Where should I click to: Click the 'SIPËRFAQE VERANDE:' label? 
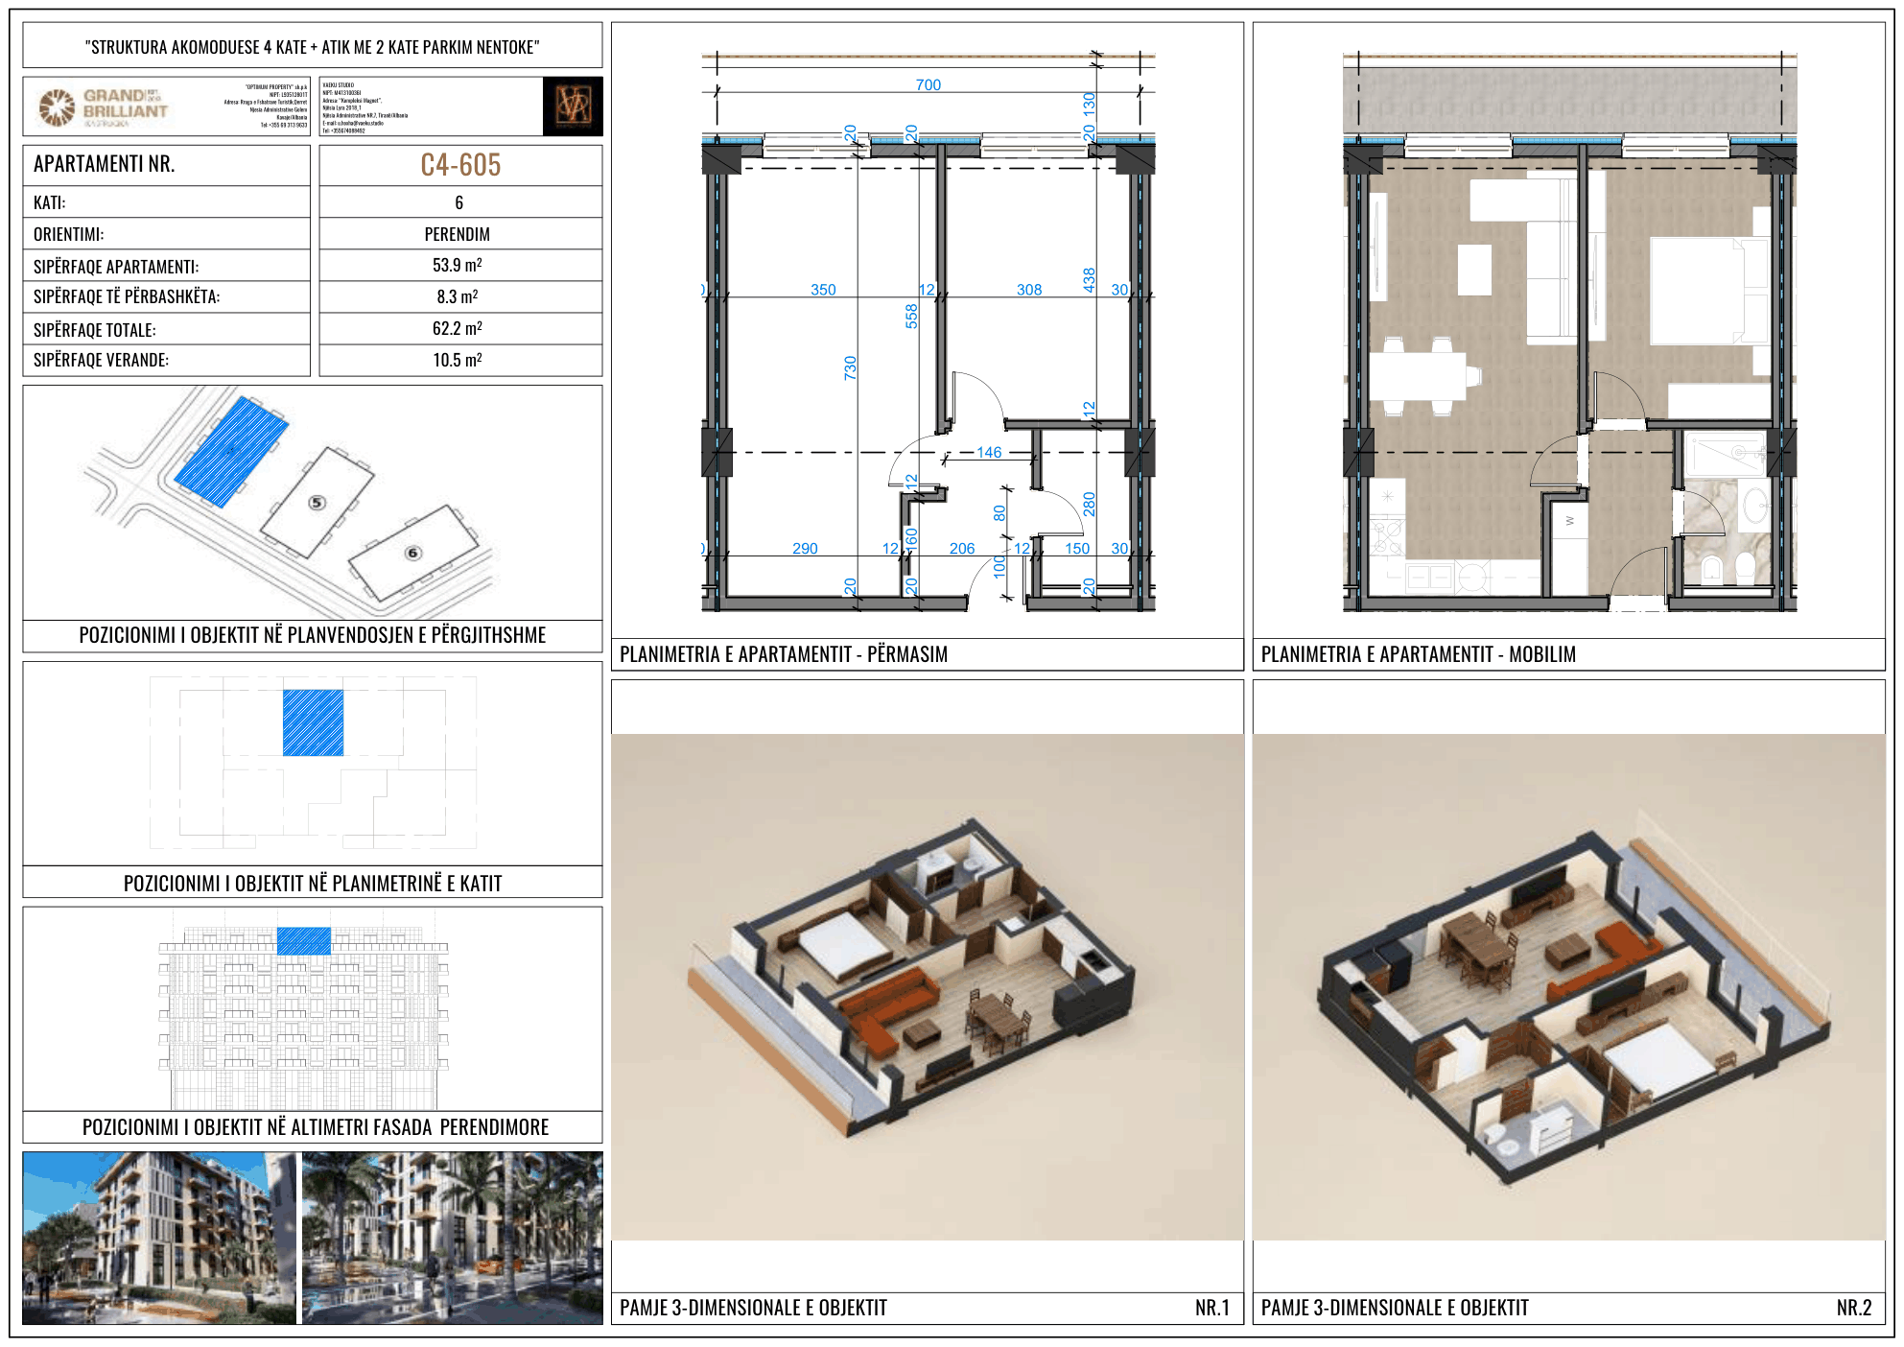tap(101, 360)
